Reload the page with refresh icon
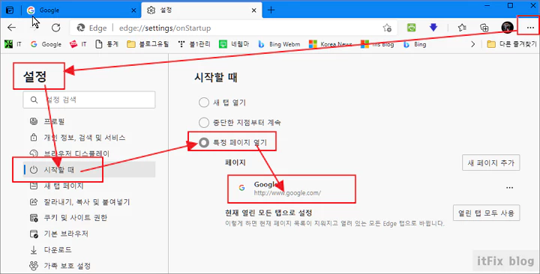This screenshot has width=540, height=274. [55, 28]
